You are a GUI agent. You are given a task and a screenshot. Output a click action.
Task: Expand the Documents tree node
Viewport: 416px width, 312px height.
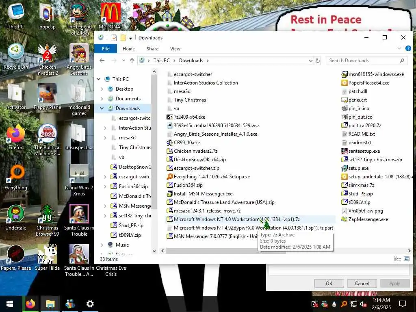102,99
